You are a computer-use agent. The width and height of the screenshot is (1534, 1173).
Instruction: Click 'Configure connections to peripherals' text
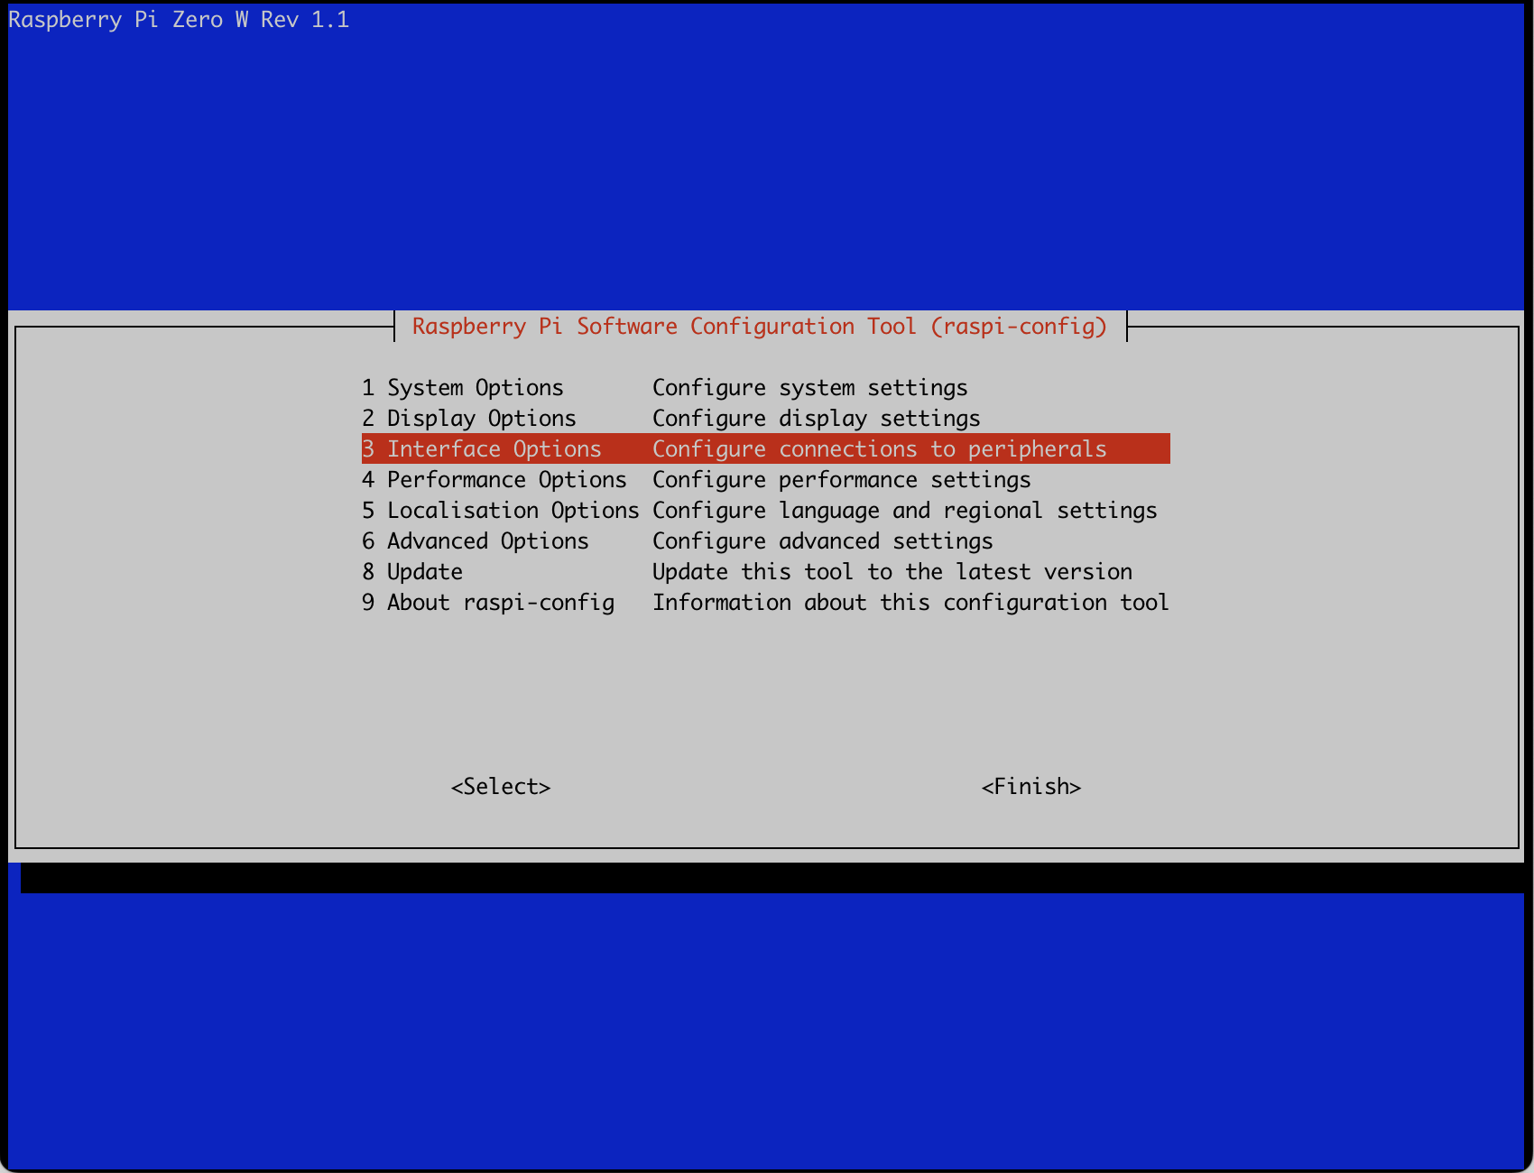(880, 449)
